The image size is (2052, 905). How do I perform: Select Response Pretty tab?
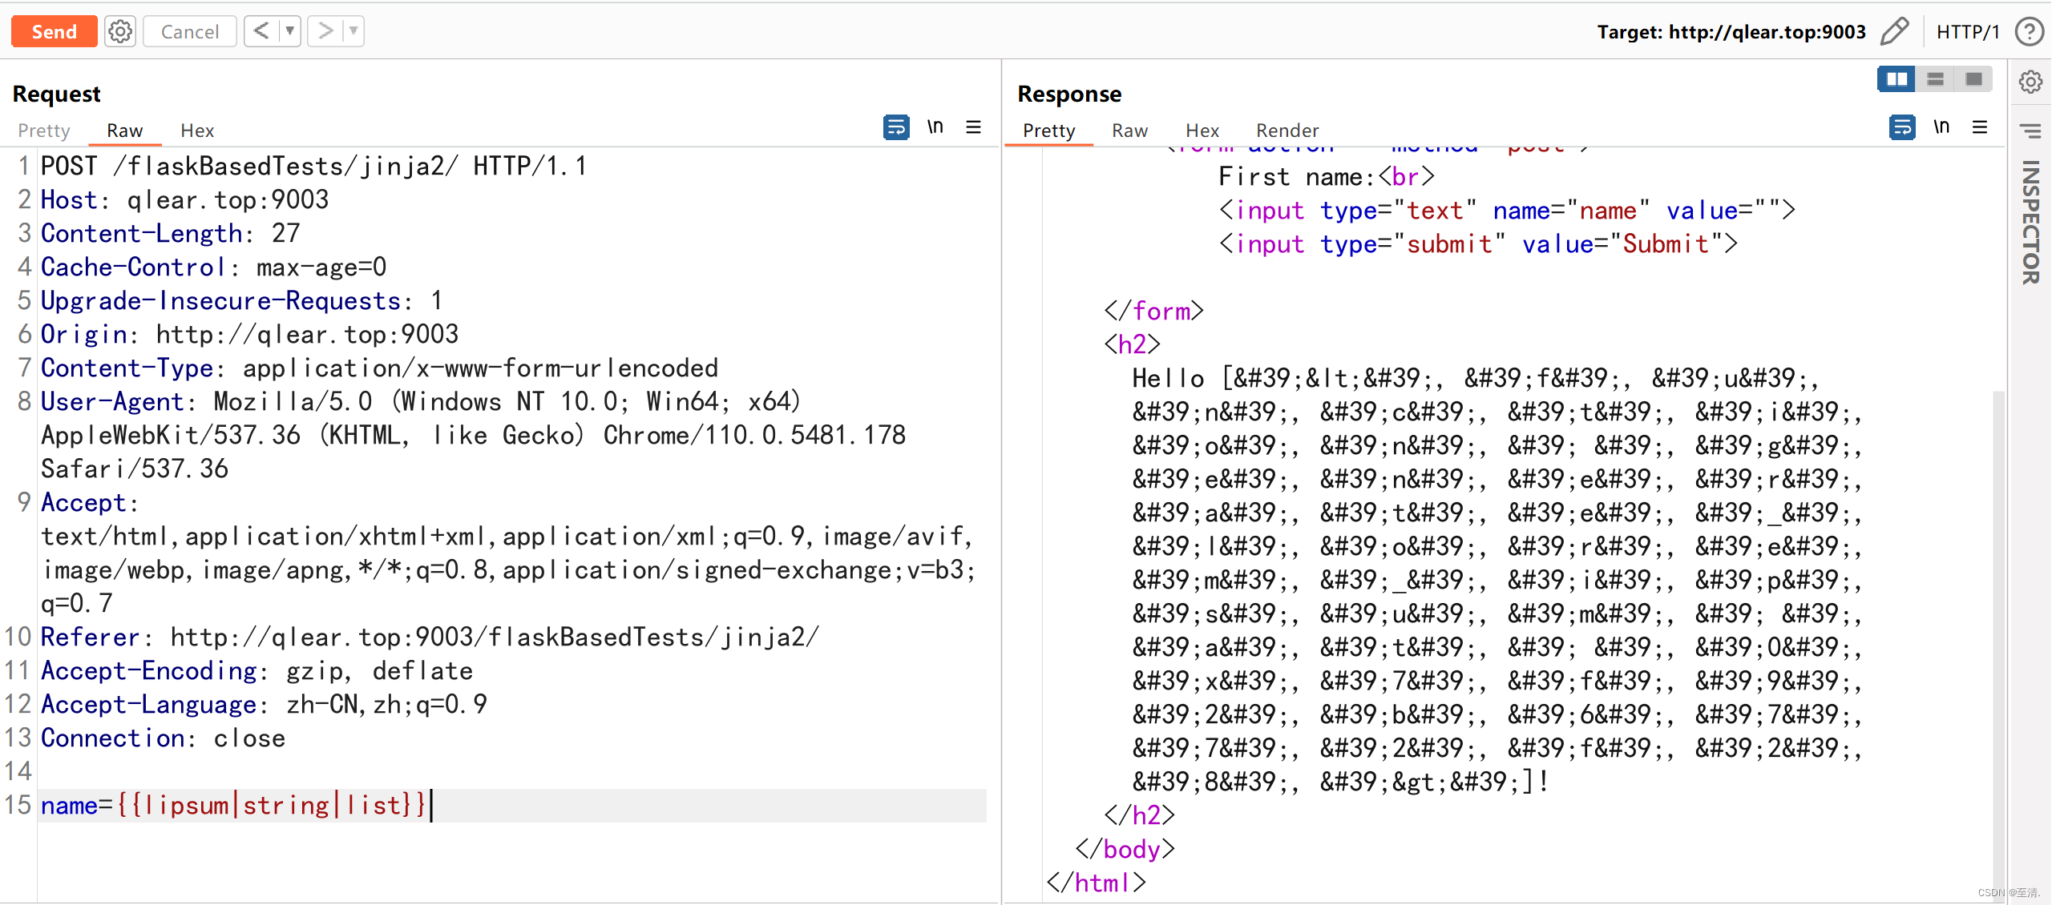pos(1048,130)
